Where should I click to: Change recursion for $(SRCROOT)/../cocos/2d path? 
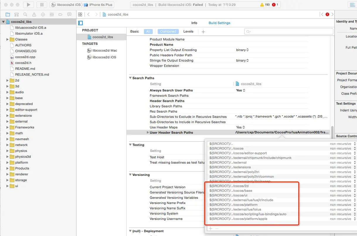(343, 186)
